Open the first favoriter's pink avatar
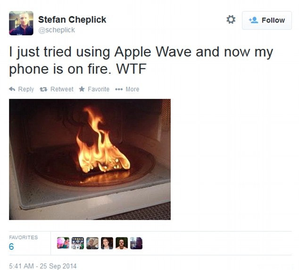The width and height of the screenshot is (299, 270). (63, 243)
